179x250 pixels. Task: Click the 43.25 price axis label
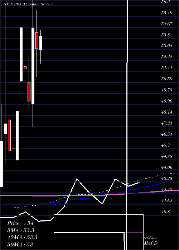point(167,179)
